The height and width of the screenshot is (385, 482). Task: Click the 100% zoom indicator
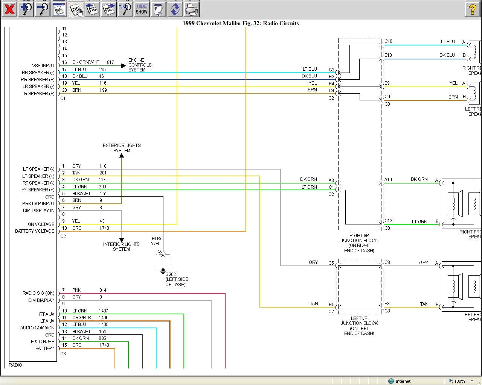pos(460,381)
